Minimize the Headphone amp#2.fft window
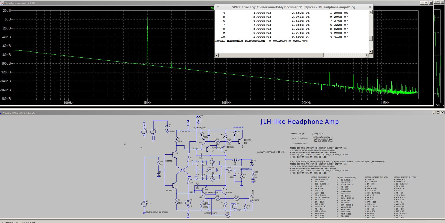This screenshot has width=445, height=223. [x=422, y=3]
